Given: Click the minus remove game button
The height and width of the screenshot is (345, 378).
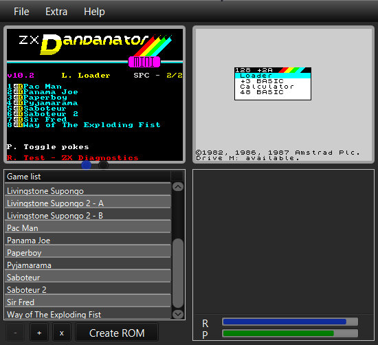Looking at the screenshot, I should (x=15, y=333).
